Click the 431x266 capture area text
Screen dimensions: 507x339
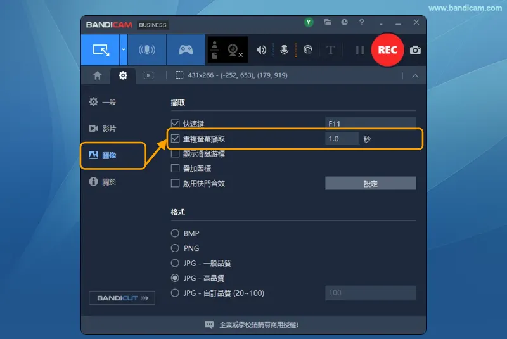coord(238,75)
